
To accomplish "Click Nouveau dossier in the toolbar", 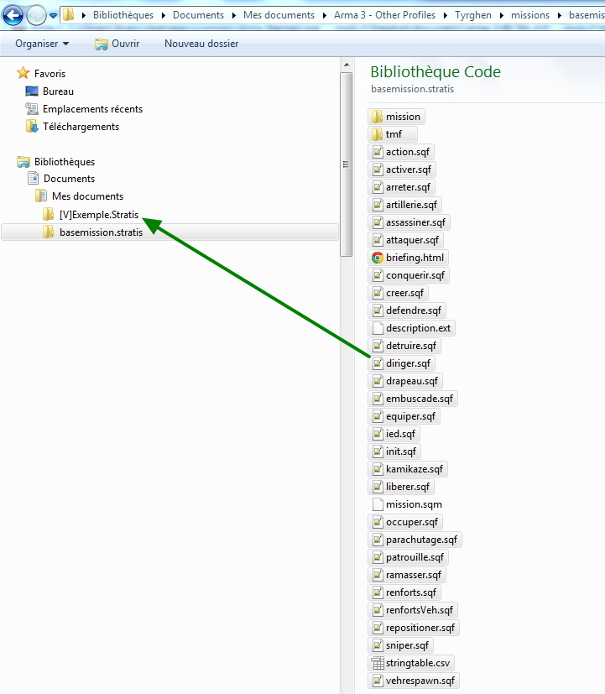I will [x=201, y=44].
